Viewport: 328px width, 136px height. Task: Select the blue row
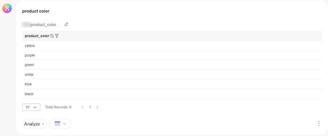172,84
